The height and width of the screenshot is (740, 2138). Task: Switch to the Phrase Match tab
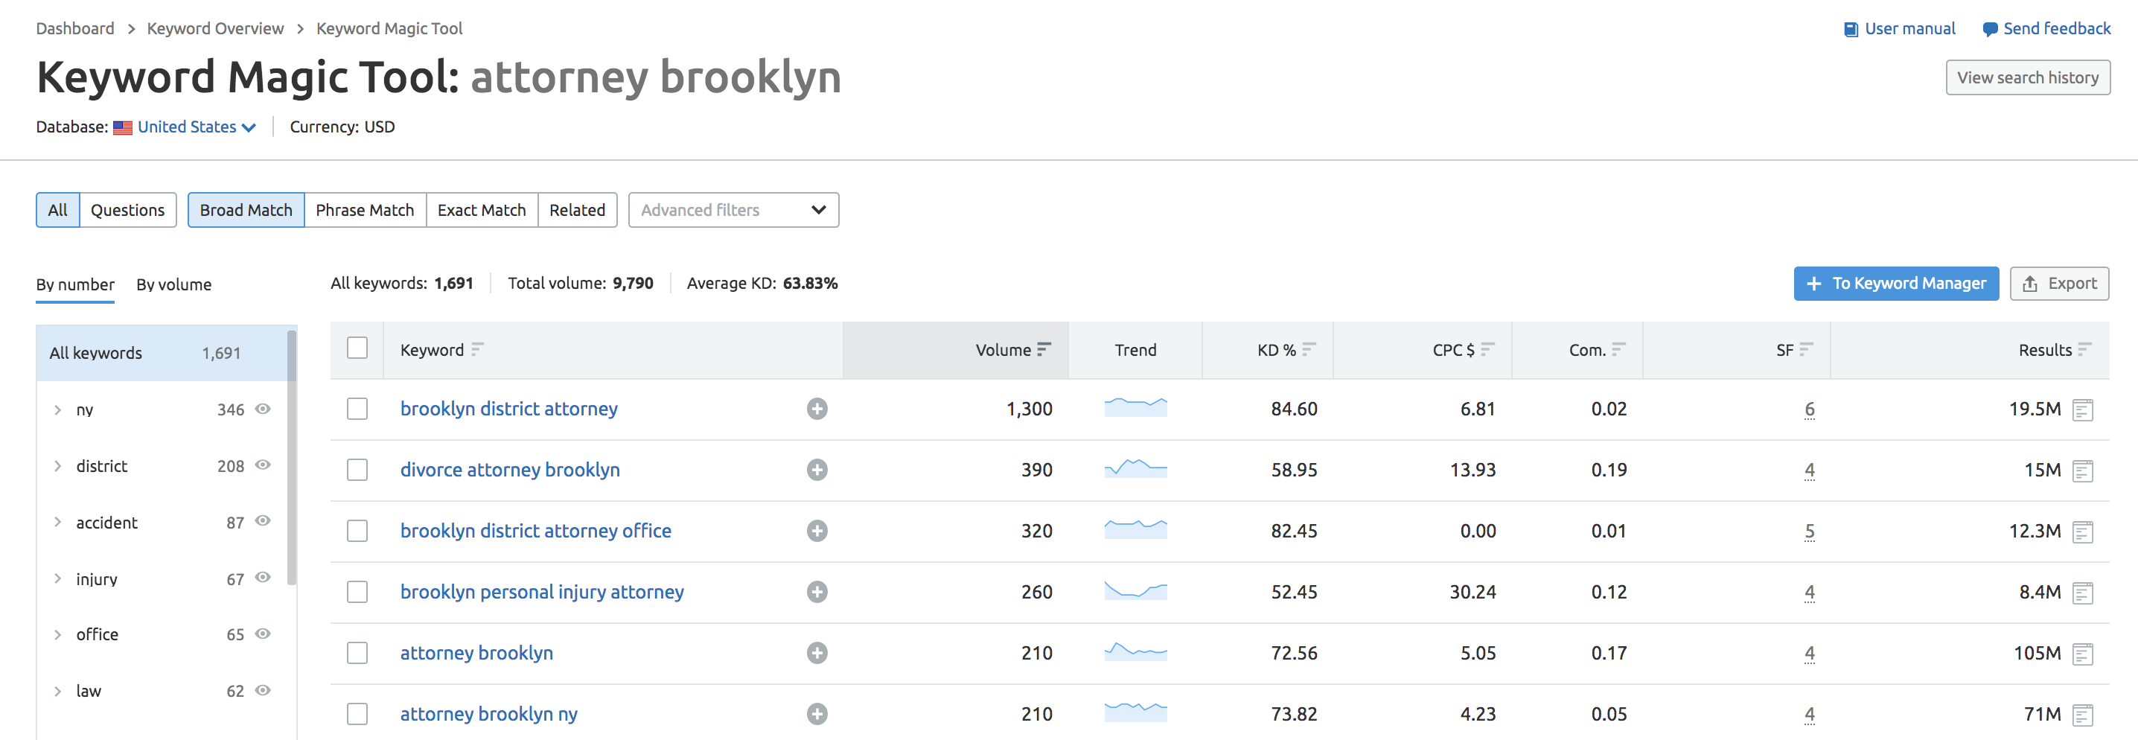pyautogui.click(x=364, y=210)
